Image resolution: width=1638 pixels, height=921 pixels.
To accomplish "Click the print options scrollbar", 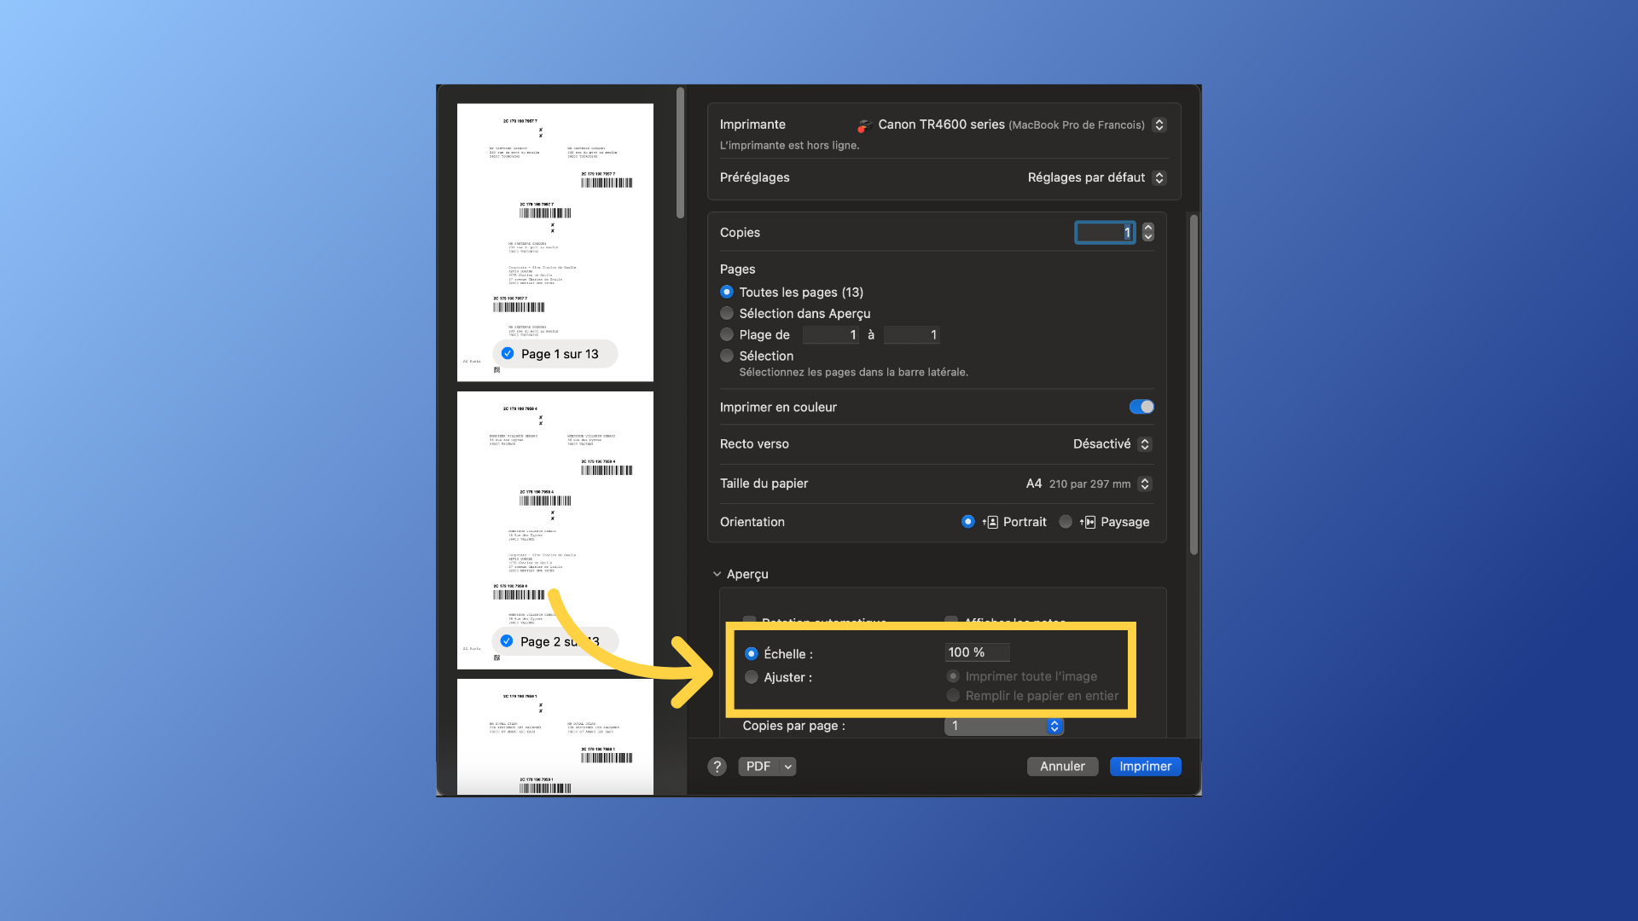I will tap(1194, 385).
